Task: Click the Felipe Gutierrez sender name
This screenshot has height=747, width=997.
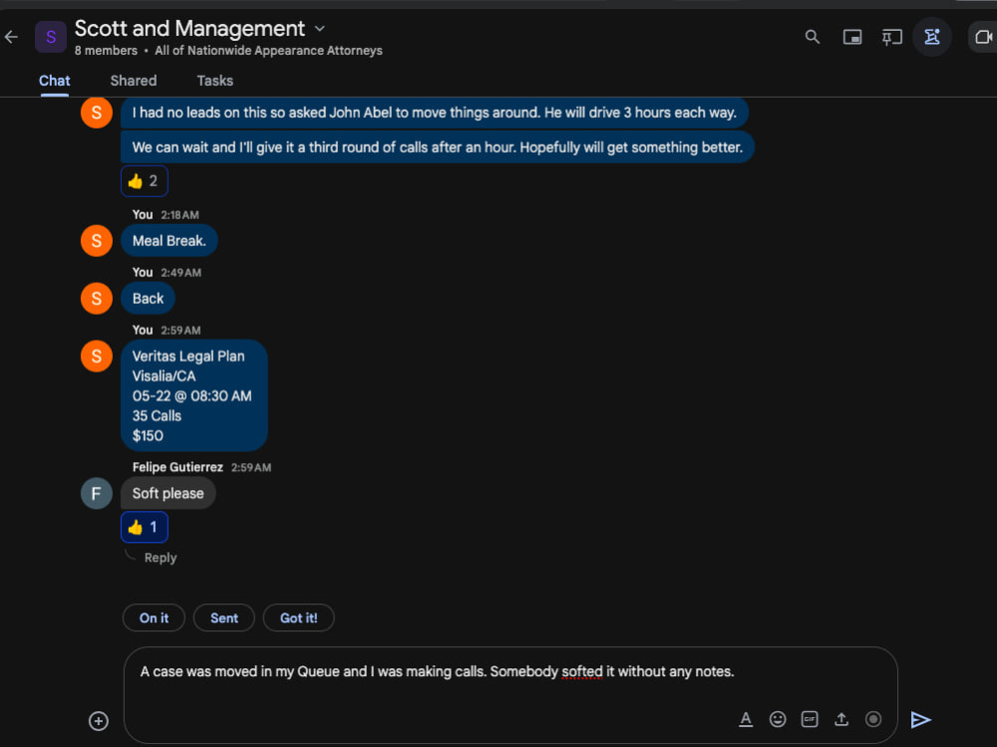Action: [x=177, y=467]
